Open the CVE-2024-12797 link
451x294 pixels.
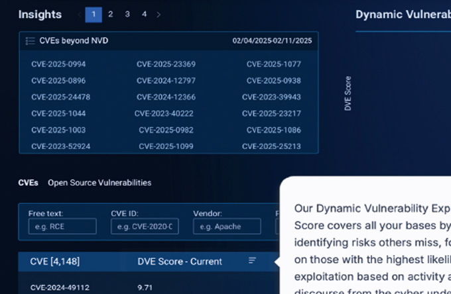(166, 81)
